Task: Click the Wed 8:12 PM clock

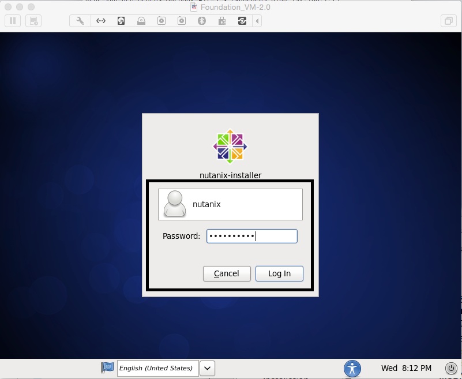Action: [406, 368]
